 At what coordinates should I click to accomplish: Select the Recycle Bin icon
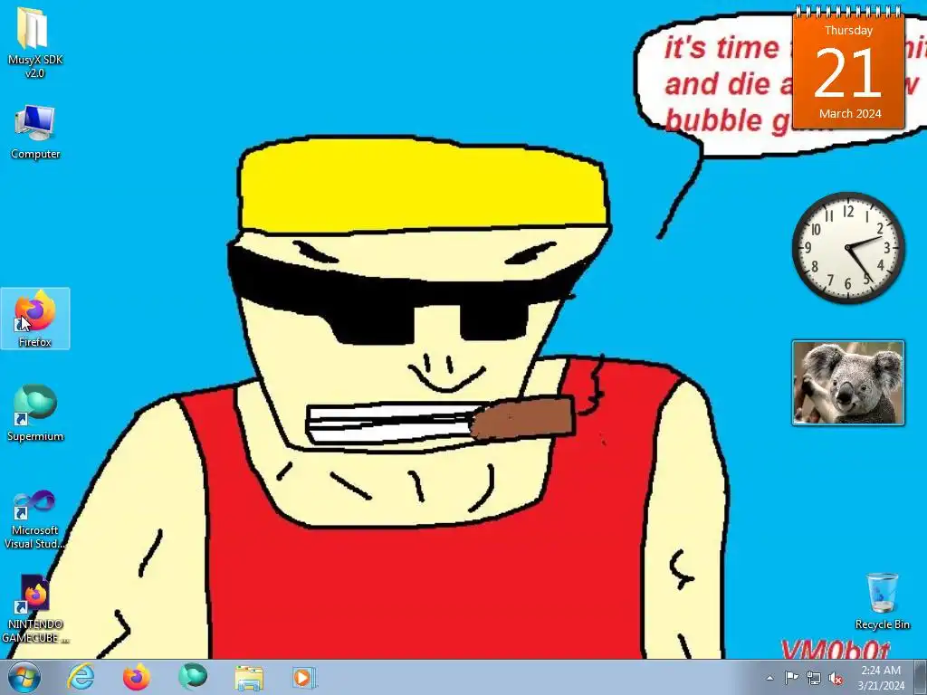(x=882, y=601)
